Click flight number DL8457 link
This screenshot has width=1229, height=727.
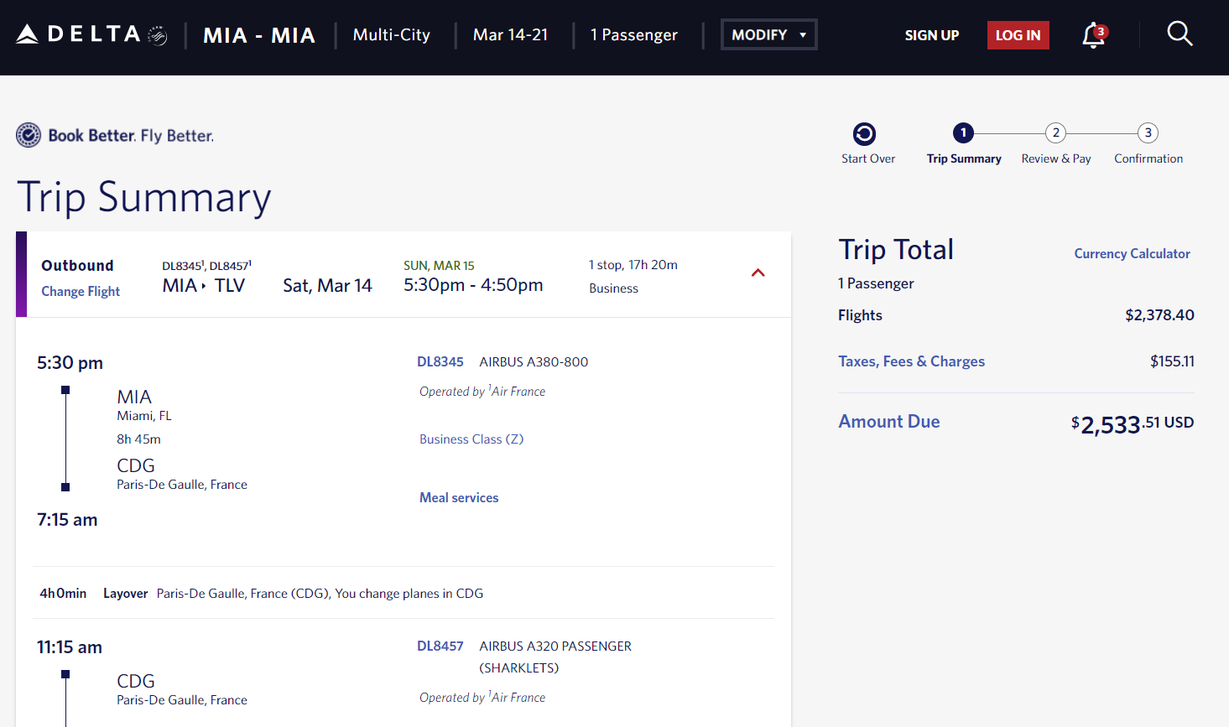pos(440,647)
